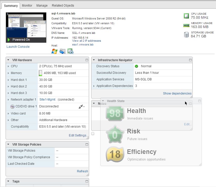This screenshot has height=187, width=216.
Task: Click the Launch Console link
Action: pyautogui.click(x=18, y=47)
